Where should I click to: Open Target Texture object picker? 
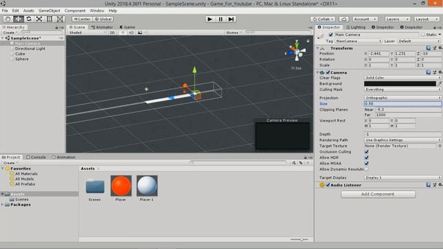coord(440,146)
